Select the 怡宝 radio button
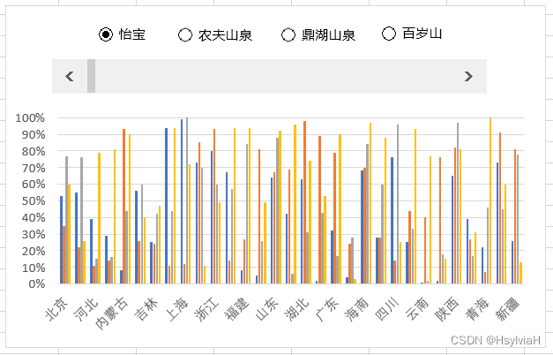Viewport: 553px width, 355px height. tap(106, 34)
